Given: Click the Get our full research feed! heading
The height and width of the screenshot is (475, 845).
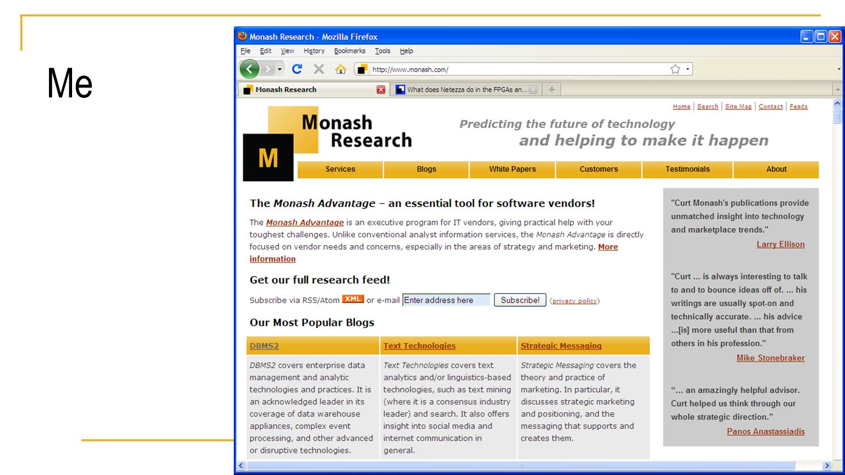Looking at the screenshot, I should pyautogui.click(x=320, y=280).
